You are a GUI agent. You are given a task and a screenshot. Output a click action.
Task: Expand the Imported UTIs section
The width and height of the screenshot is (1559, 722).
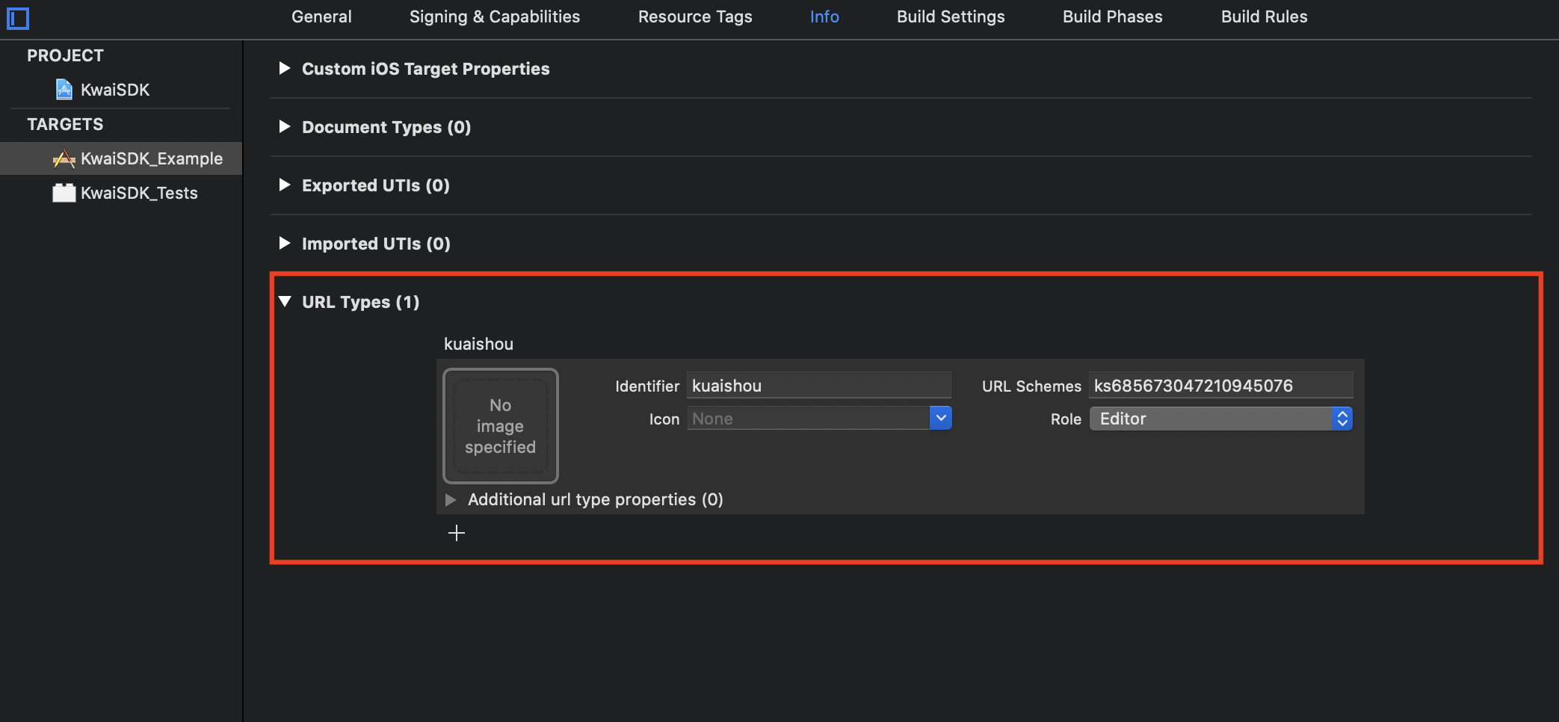pos(285,244)
